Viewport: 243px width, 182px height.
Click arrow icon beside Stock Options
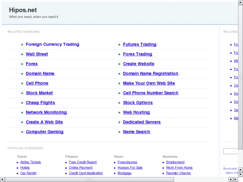(119, 103)
